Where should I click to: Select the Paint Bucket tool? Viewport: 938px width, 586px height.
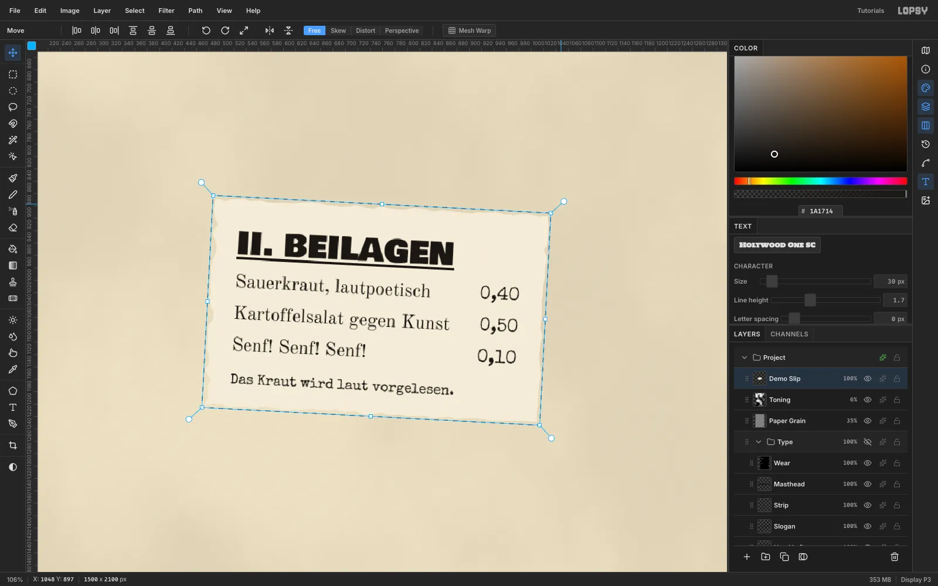click(x=13, y=249)
